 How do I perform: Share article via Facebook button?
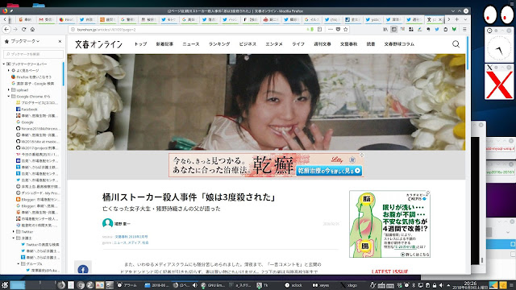[x=83, y=269]
